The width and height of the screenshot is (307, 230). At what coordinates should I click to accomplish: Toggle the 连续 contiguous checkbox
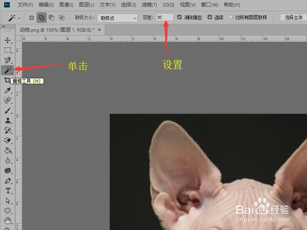[210, 17]
